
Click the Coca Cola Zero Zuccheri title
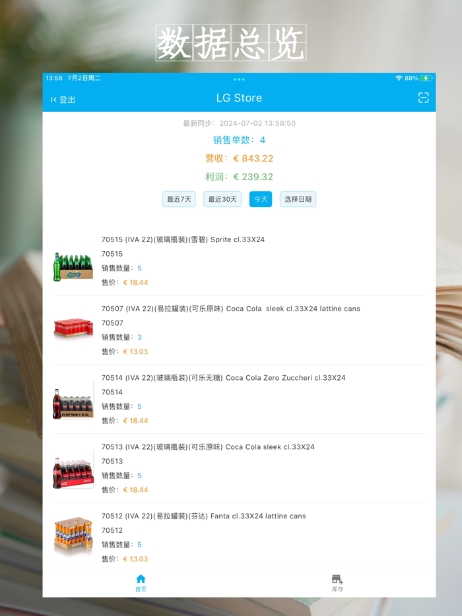click(x=223, y=378)
